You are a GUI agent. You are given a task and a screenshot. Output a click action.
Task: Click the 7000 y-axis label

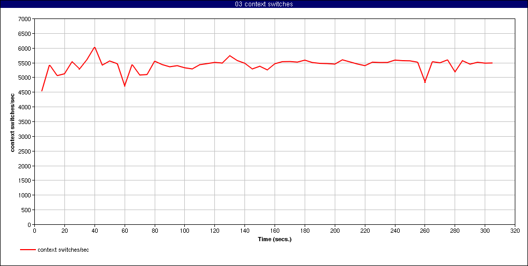pyautogui.click(x=25, y=19)
